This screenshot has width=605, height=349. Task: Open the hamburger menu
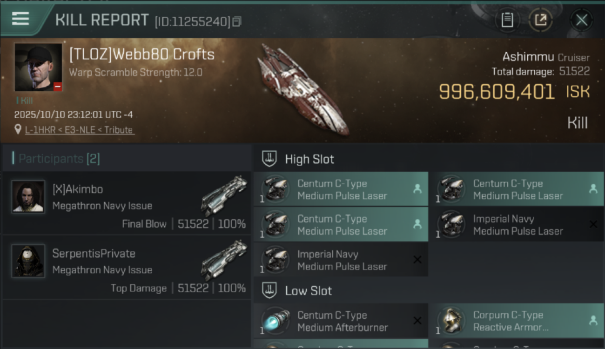click(21, 19)
